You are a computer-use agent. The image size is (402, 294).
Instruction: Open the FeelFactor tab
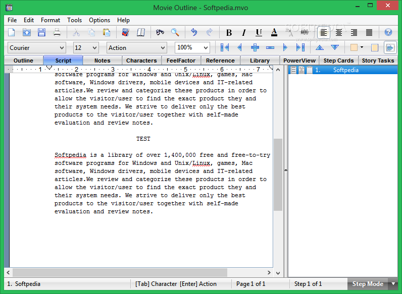click(x=181, y=61)
